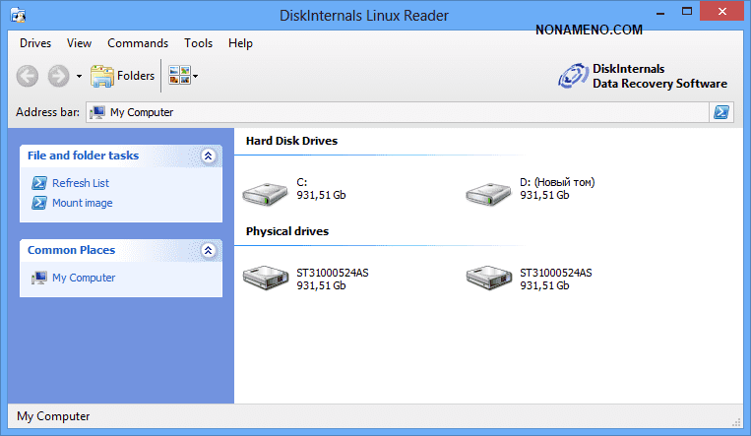Open the Commands menu

click(x=138, y=43)
